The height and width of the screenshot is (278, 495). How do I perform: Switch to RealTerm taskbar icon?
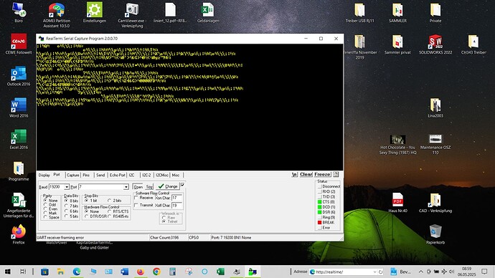click(x=253, y=272)
